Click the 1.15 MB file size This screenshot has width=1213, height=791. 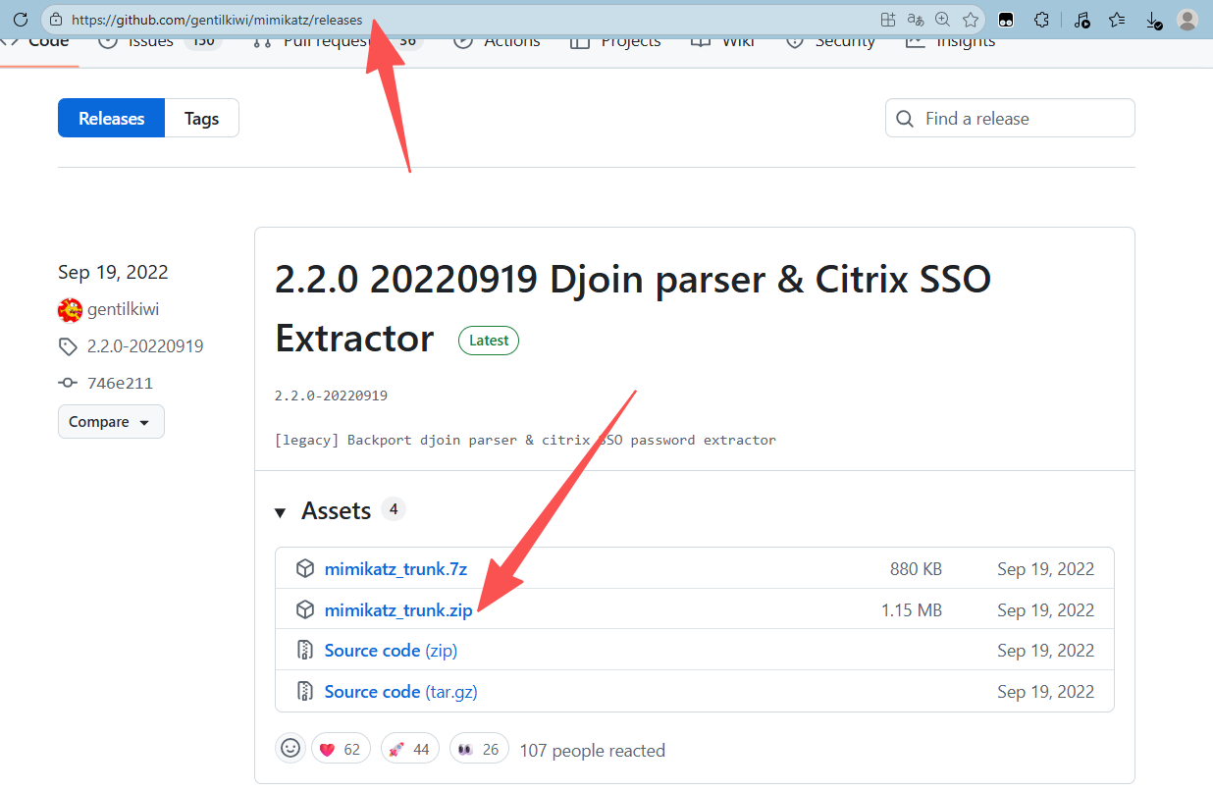tap(912, 610)
